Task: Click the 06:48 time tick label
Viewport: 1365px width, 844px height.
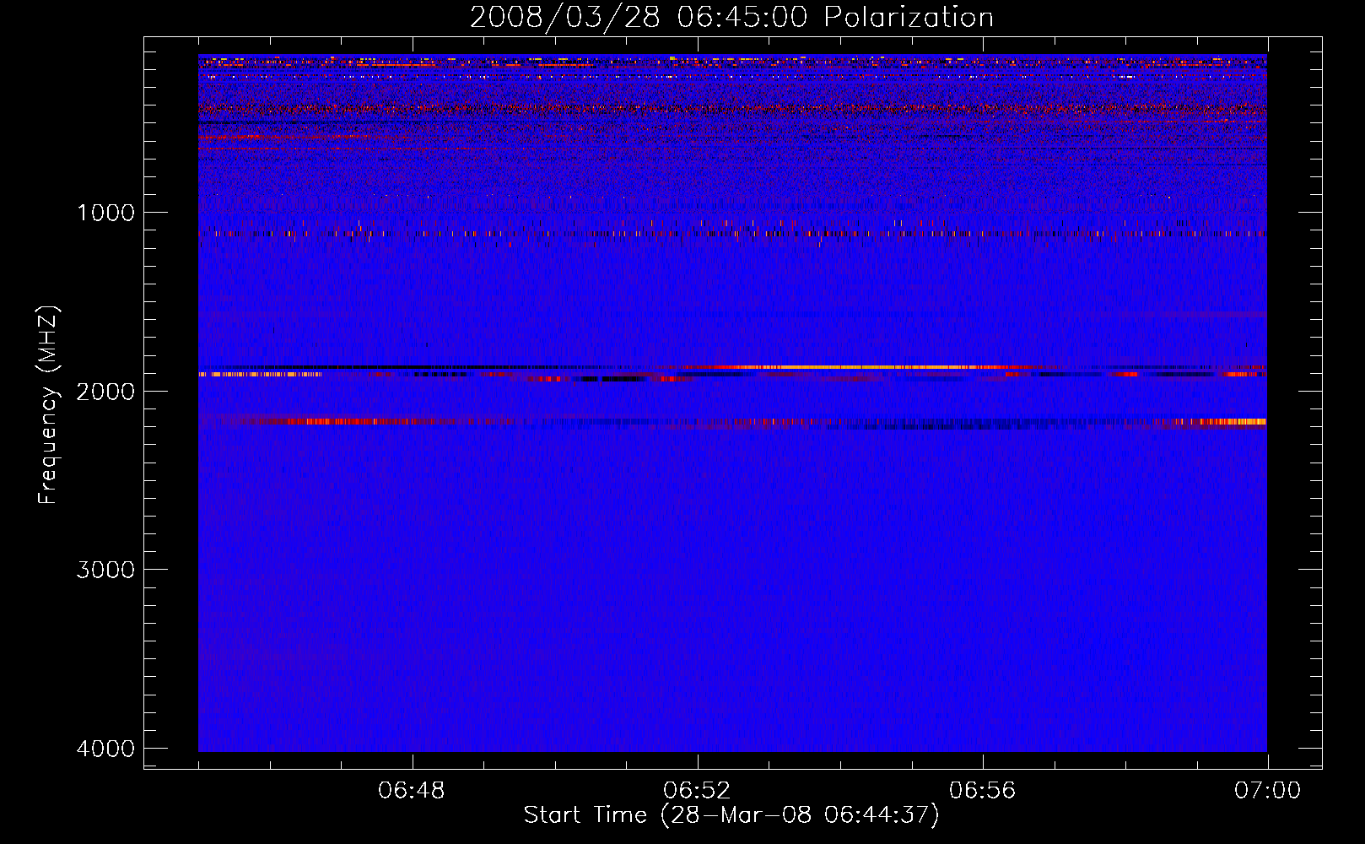Action: pos(412,791)
